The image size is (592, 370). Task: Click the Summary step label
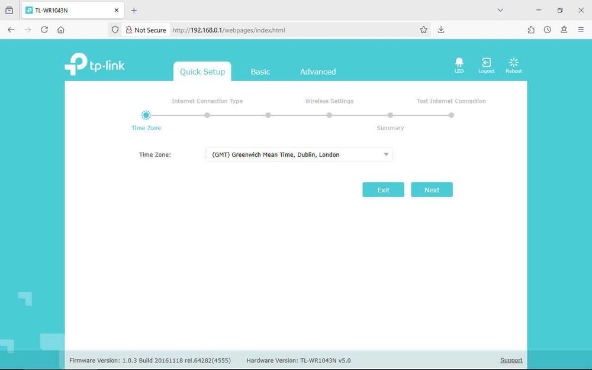[x=390, y=128]
